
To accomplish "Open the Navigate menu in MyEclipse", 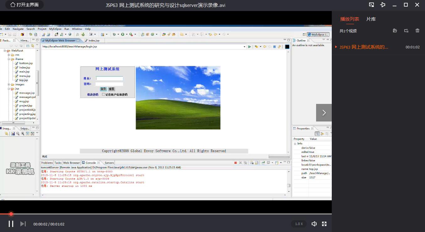I will coord(18,29).
